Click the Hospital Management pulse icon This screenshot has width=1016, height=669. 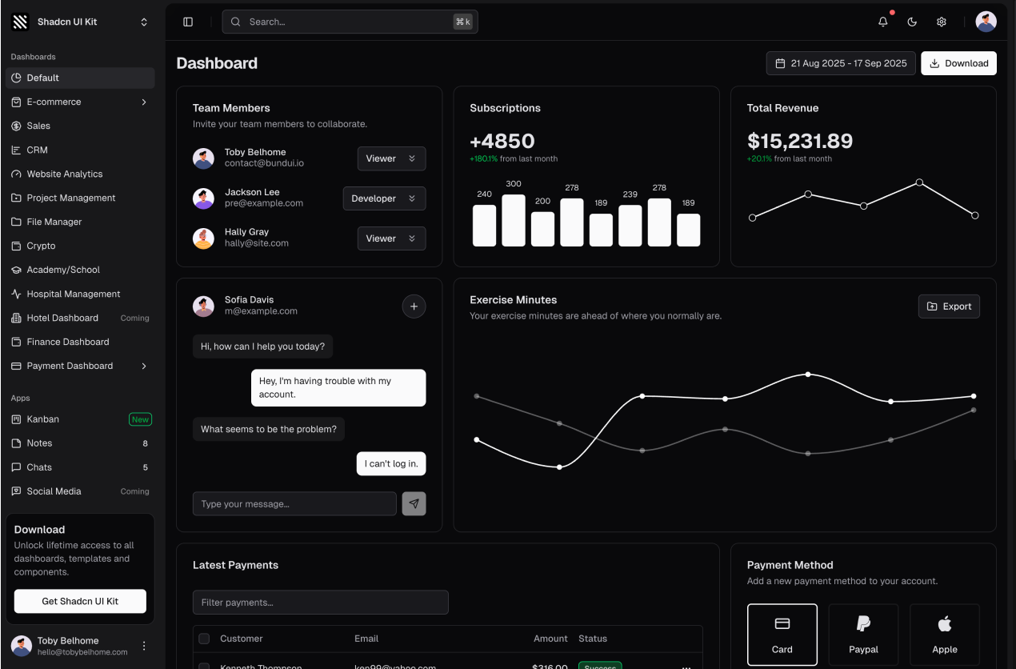[x=16, y=294]
